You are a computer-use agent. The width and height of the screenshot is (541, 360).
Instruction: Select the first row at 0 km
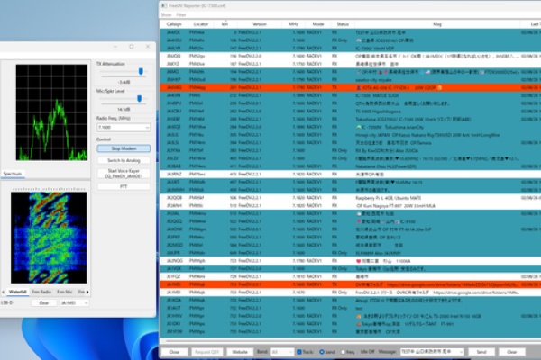(351, 32)
